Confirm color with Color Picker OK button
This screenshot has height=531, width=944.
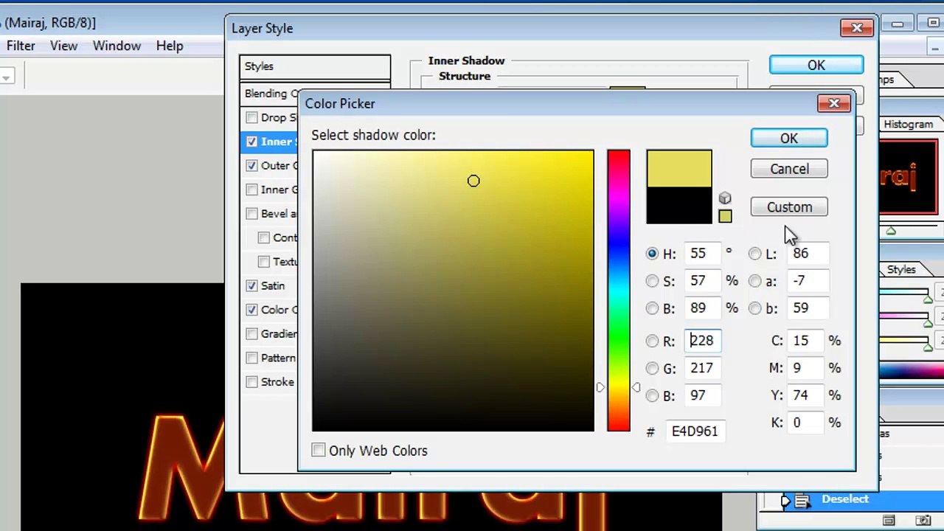coord(789,139)
